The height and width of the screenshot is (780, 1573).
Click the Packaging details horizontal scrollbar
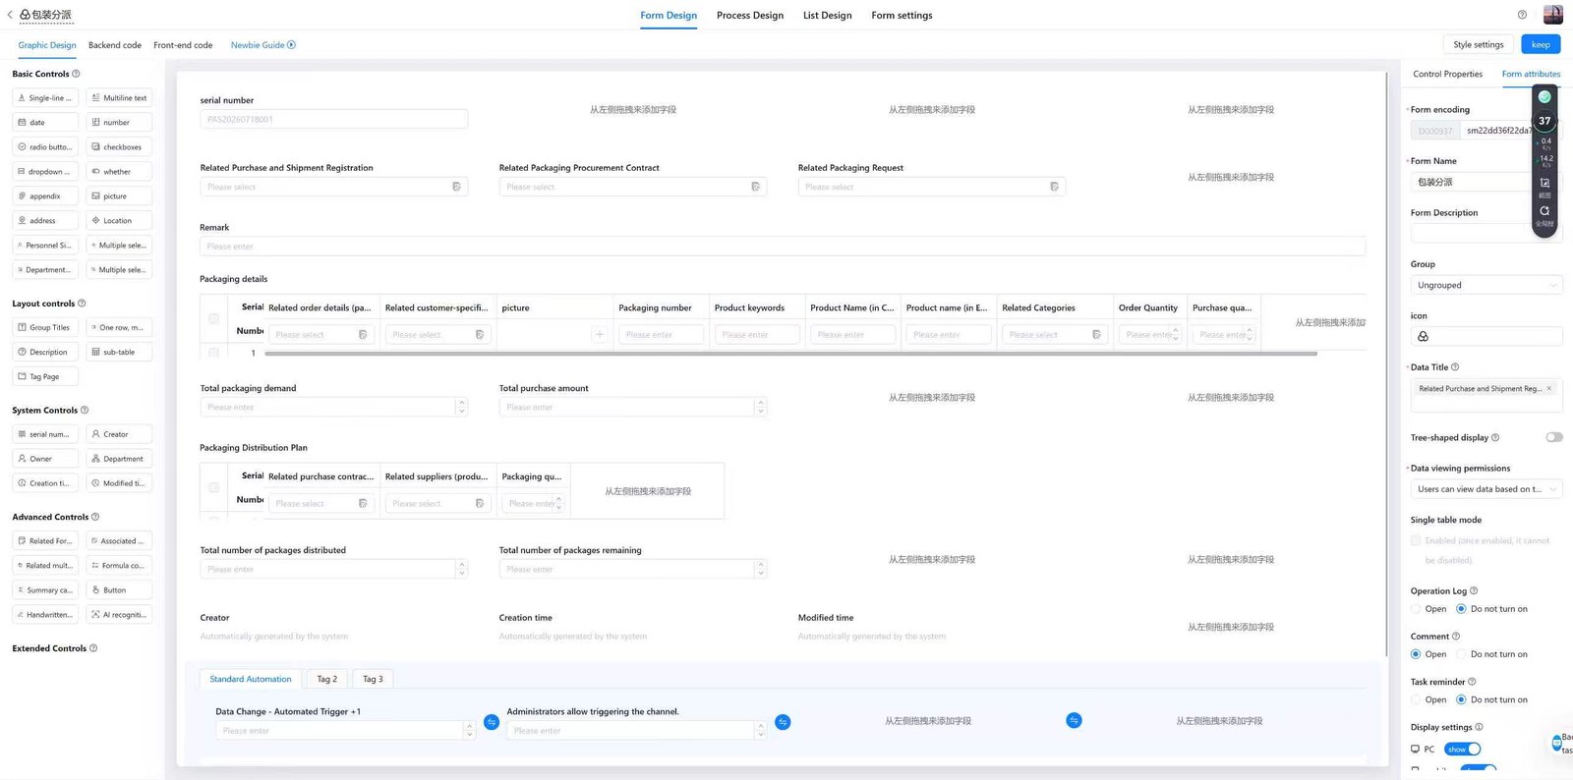[x=791, y=354]
